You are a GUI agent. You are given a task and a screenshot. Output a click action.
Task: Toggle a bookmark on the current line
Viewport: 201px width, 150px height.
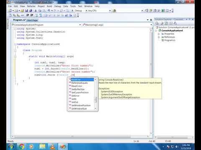click(x=46, y=15)
